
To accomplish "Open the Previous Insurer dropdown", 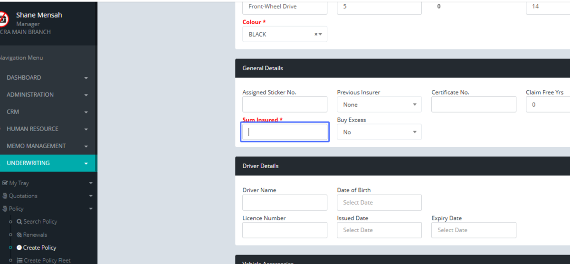I will (379, 104).
